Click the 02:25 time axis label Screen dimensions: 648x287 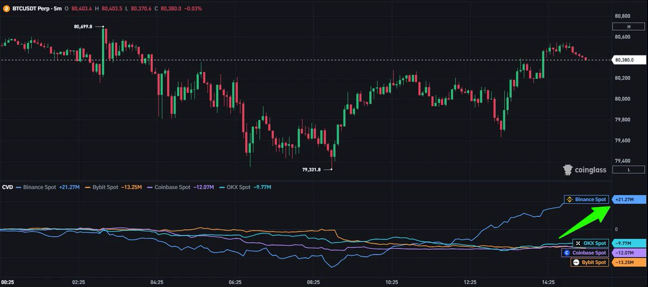pos(78,282)
